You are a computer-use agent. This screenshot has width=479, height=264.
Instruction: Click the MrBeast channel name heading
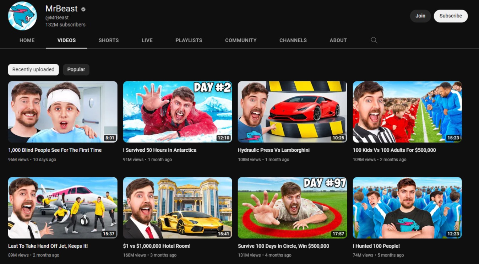[61, 9]
